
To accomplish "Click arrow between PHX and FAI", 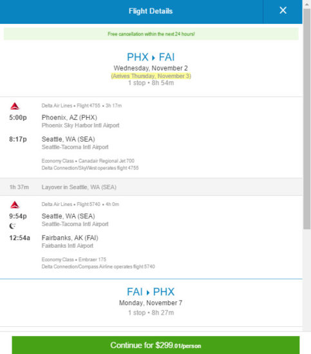I will point(154,58).
